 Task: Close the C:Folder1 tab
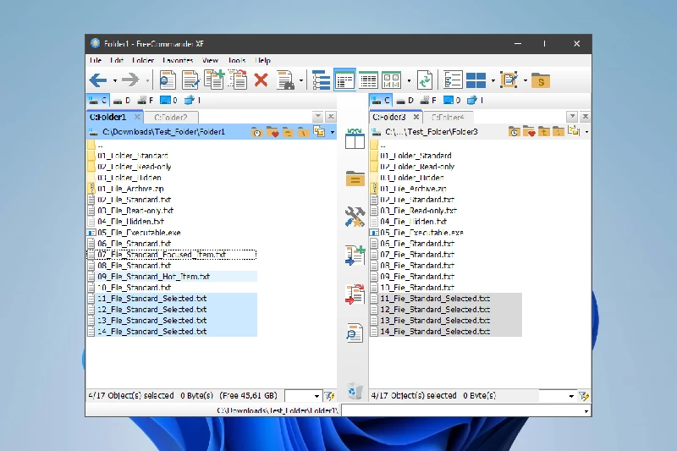point(137,117)
